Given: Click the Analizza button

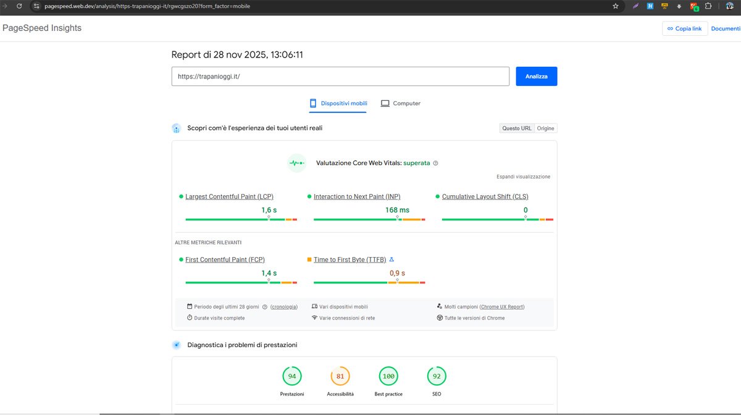Looking at the screenshot, I should point(535,76).
